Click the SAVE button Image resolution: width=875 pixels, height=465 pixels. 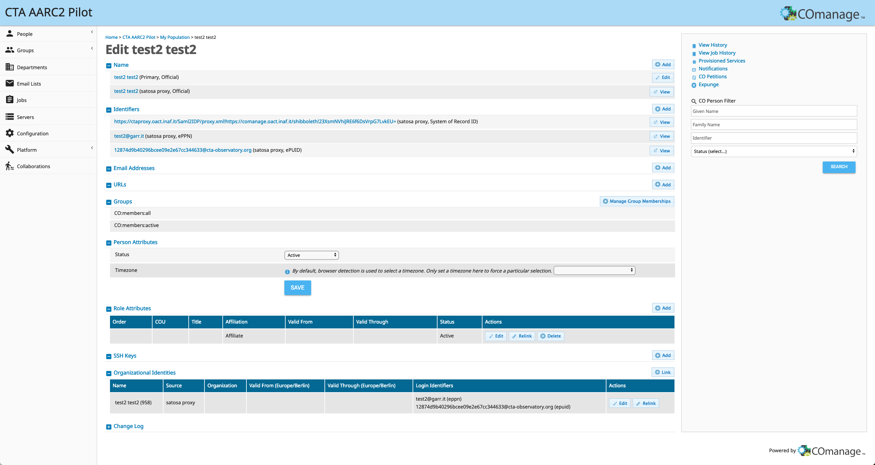pos(297,288)
